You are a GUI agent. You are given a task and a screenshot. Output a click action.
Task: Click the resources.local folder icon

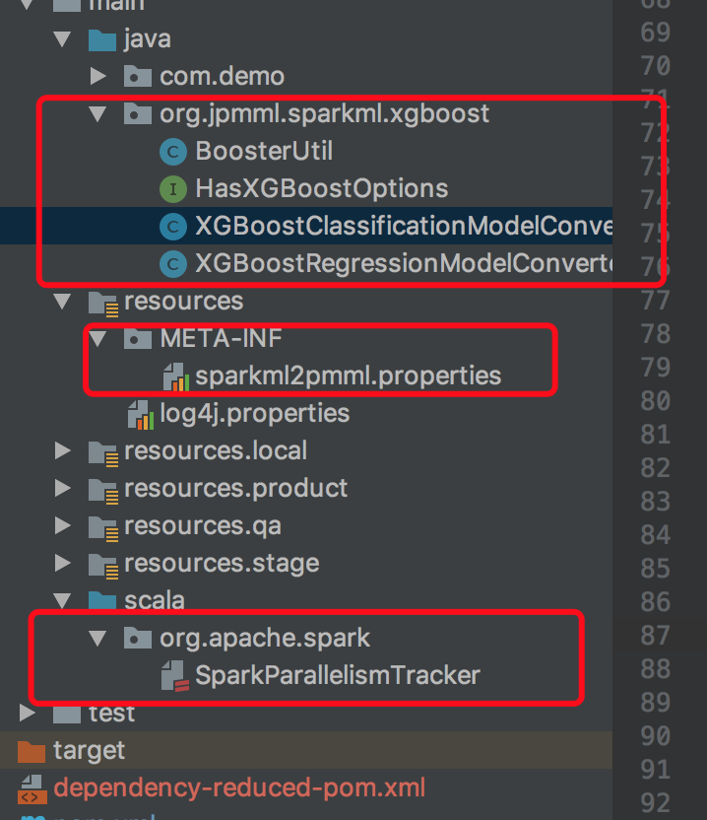pyautogui.click(x=102, y=450)
